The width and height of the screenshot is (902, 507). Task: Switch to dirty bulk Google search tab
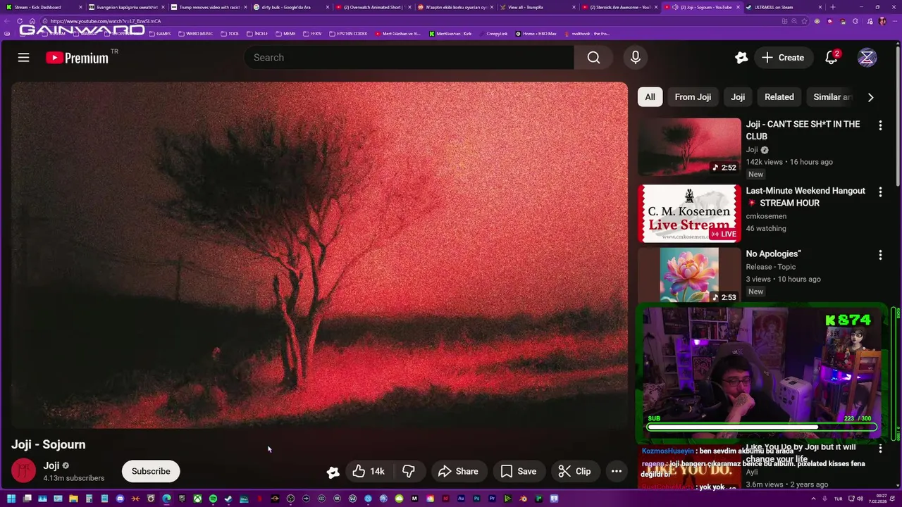(x=290, y=7)
